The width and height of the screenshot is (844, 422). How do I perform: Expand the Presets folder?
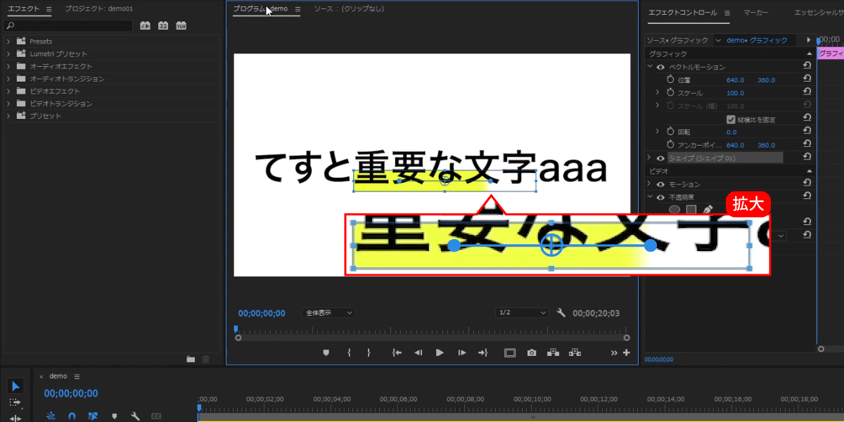click(x=8, y=41)
